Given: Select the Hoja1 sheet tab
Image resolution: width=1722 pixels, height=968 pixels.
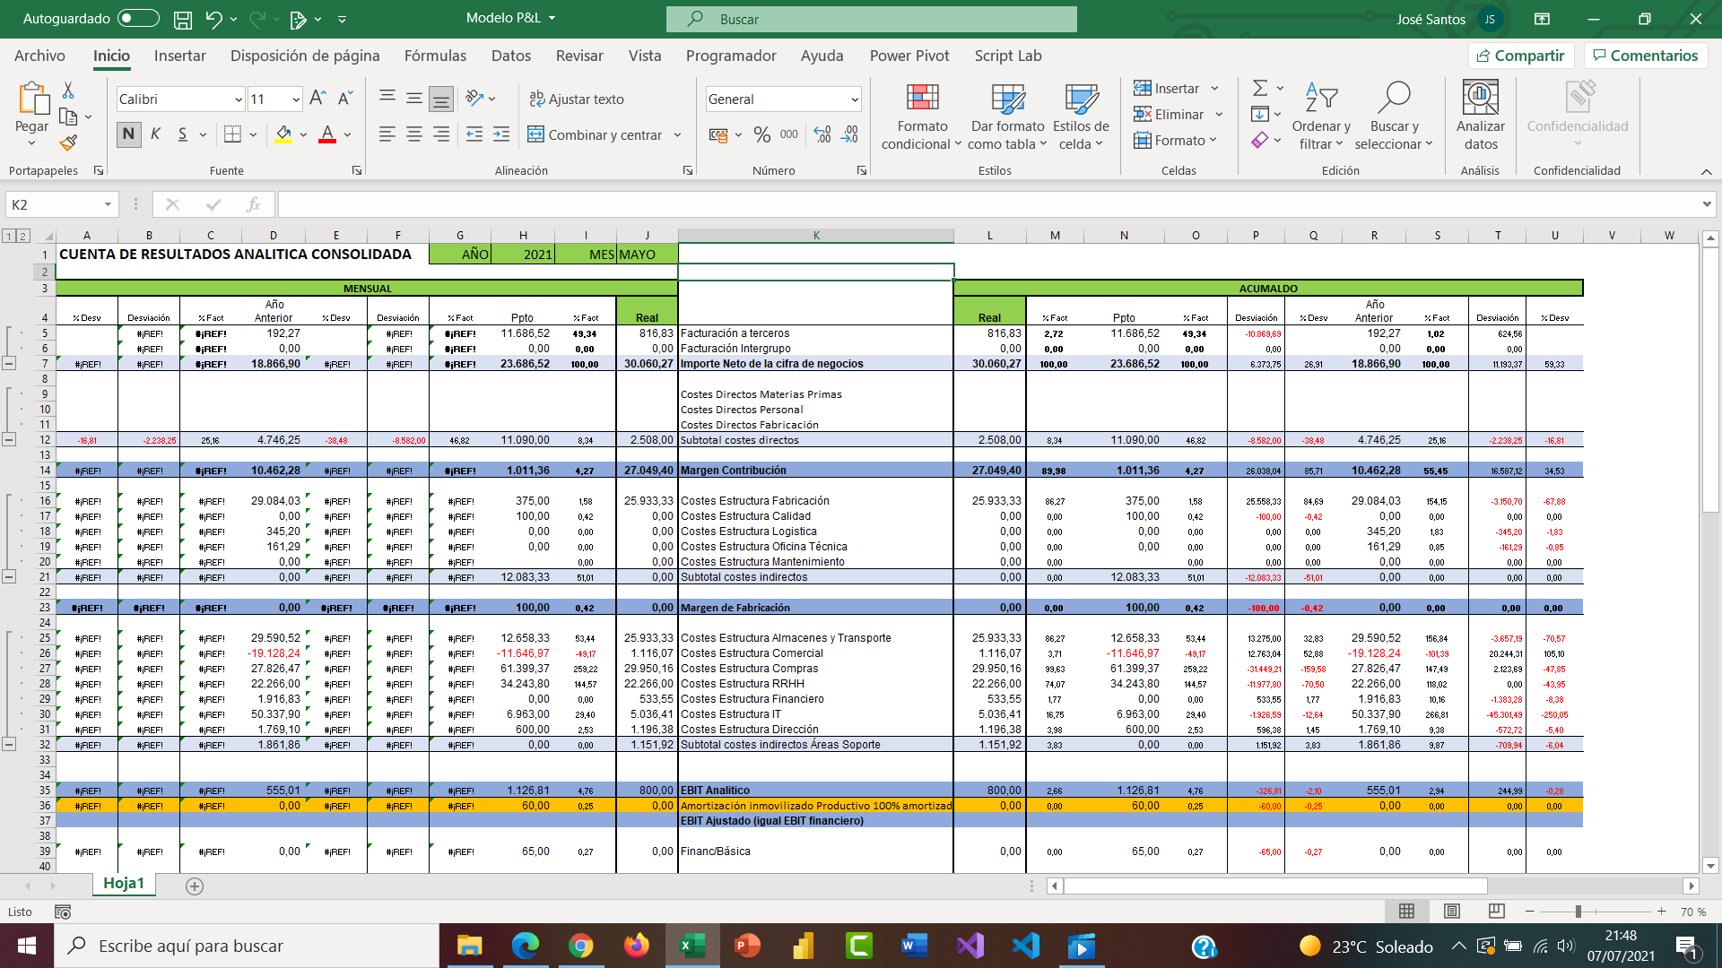Looking at the screenshot, I should tap(124, 884).
